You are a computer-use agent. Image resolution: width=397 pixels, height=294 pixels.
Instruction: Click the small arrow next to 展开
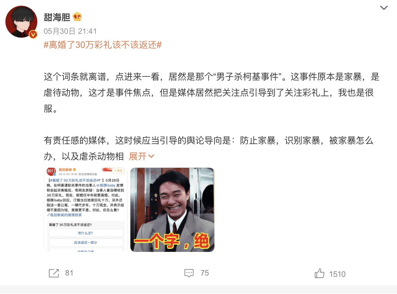point(151,156)
